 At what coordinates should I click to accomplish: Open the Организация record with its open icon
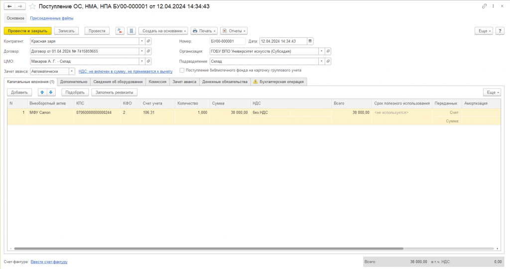coord(328,51)
